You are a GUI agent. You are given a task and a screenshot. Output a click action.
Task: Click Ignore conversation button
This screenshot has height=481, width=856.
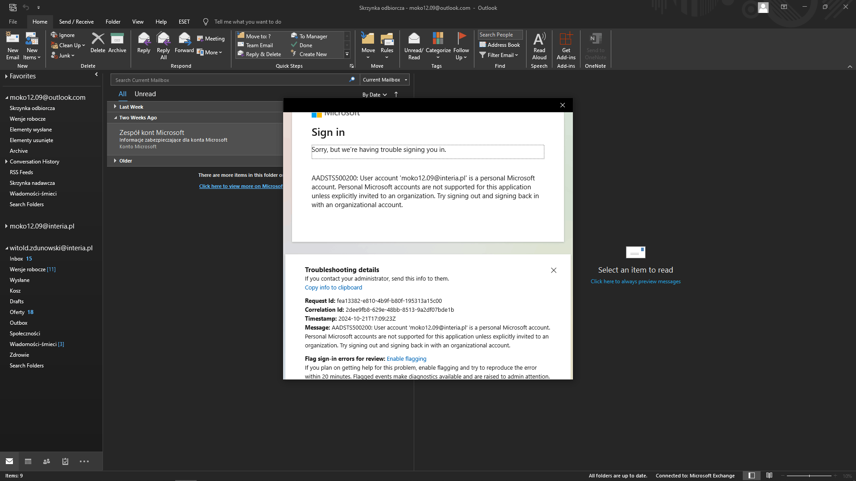[x=63, y=35]
